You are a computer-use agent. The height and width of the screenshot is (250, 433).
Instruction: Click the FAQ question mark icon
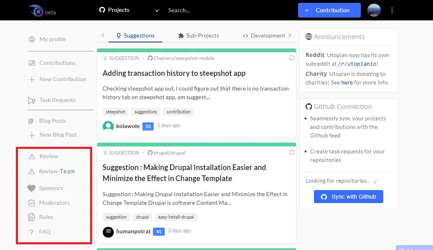tap(31, 232)
